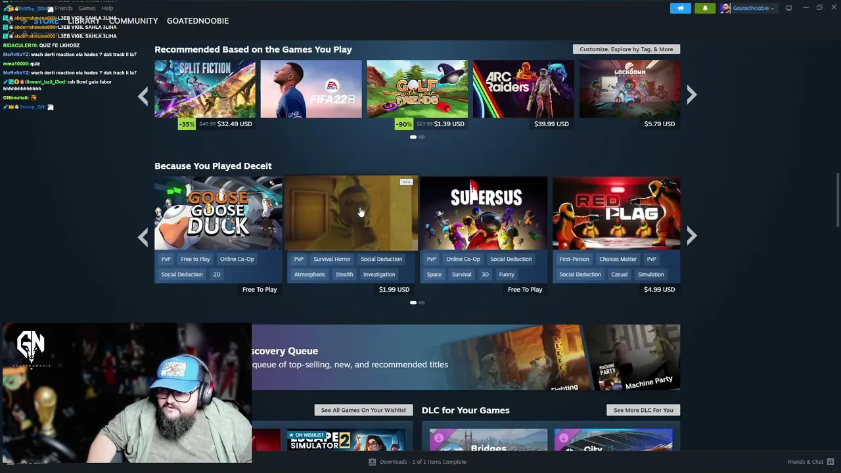Open the Split Fiction game capsule
841x473 pixels.
pyautogui.click(x=205, y=89)
